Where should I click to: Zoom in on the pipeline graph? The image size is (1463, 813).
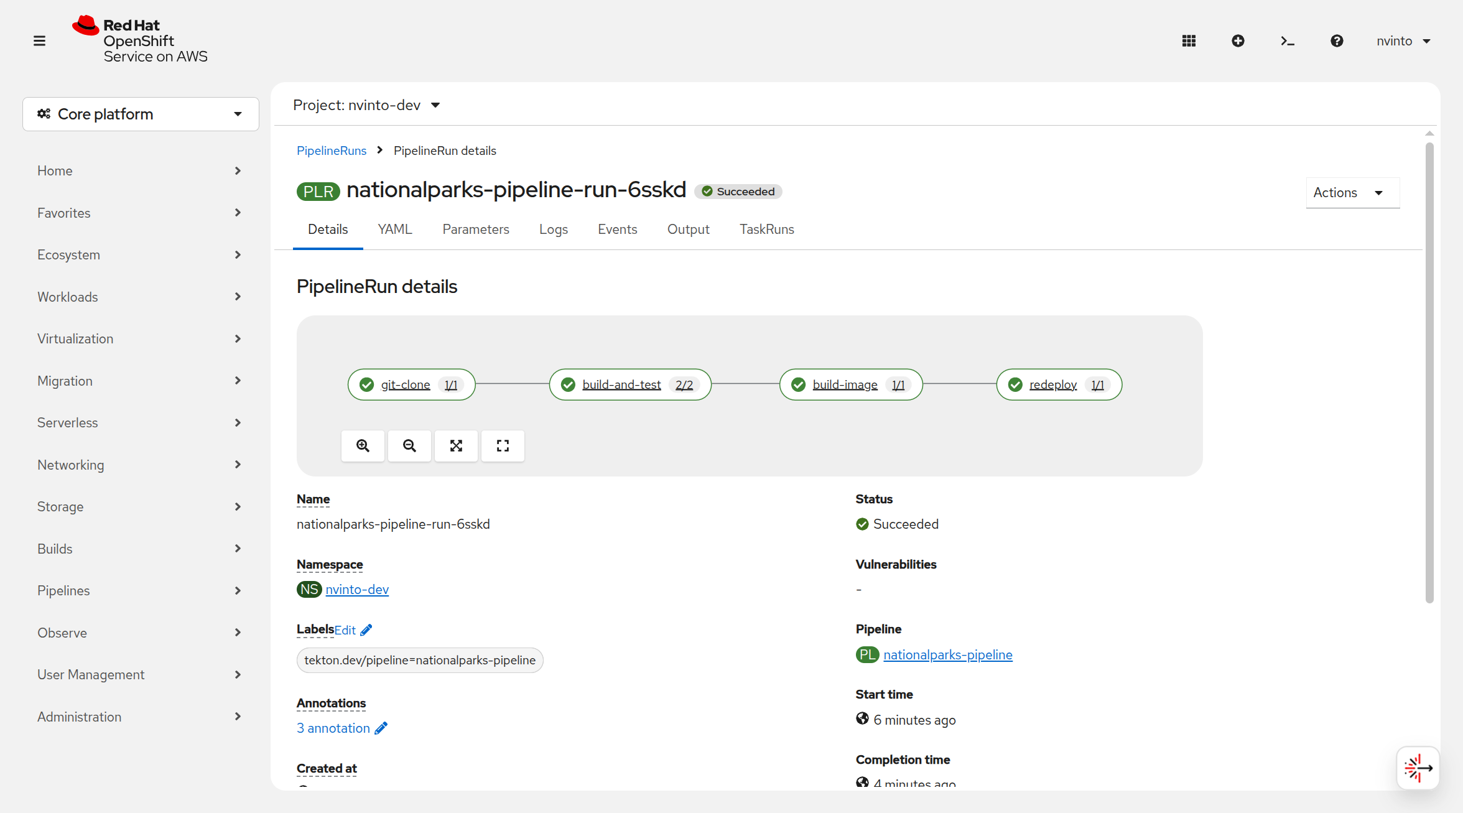click(363, 445)
